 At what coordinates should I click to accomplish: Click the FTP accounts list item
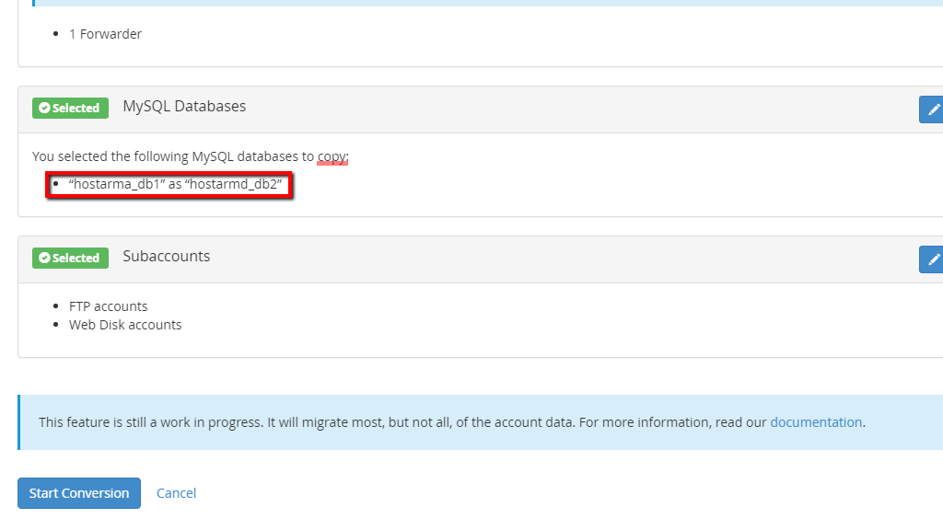click(x=109, y=305)
